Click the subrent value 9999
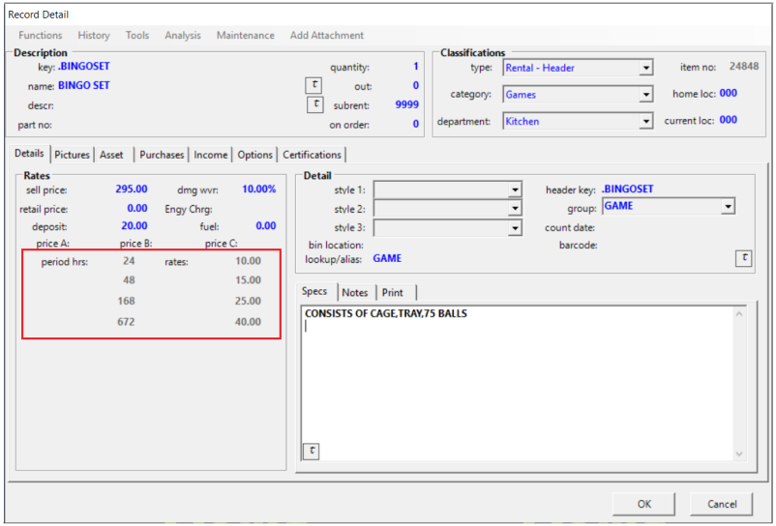 click(406, 104)
